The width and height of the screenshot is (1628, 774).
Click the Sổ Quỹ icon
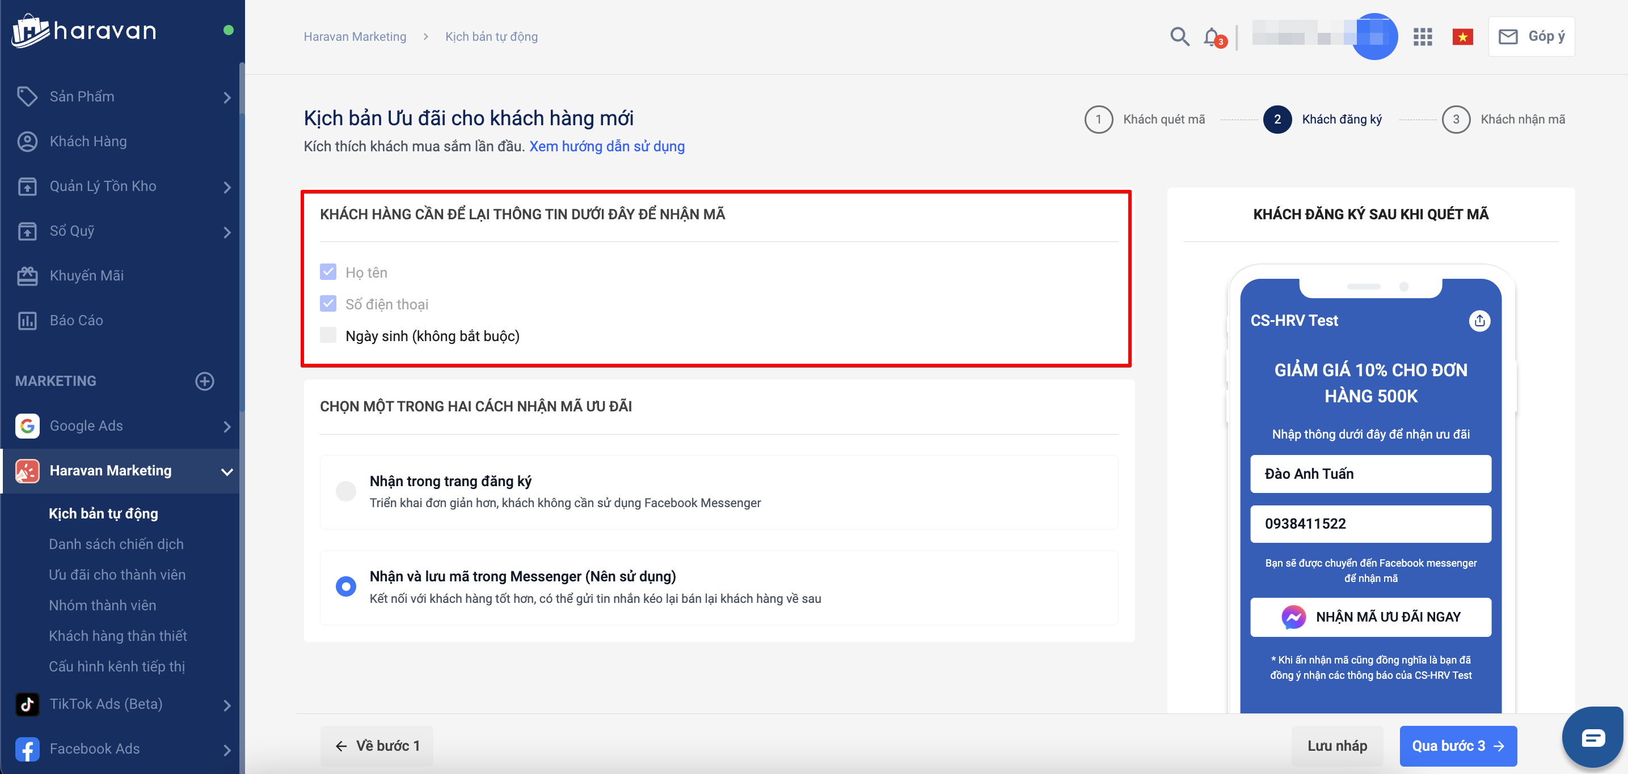tap(27, 231)
